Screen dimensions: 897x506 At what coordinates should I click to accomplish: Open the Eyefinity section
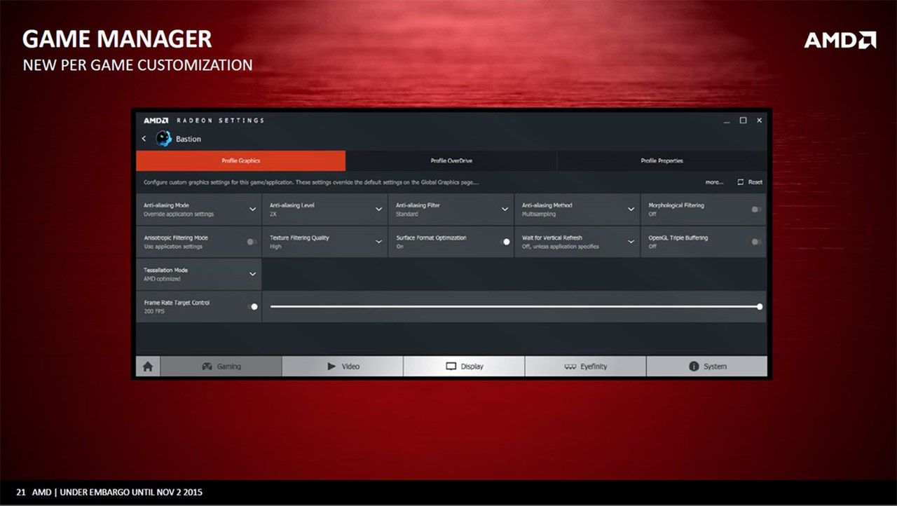(x=585, y=366)
